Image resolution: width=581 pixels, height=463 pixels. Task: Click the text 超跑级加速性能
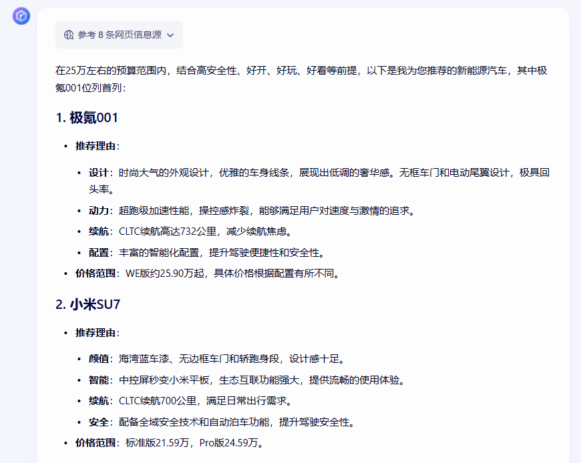tap(154, 211)
